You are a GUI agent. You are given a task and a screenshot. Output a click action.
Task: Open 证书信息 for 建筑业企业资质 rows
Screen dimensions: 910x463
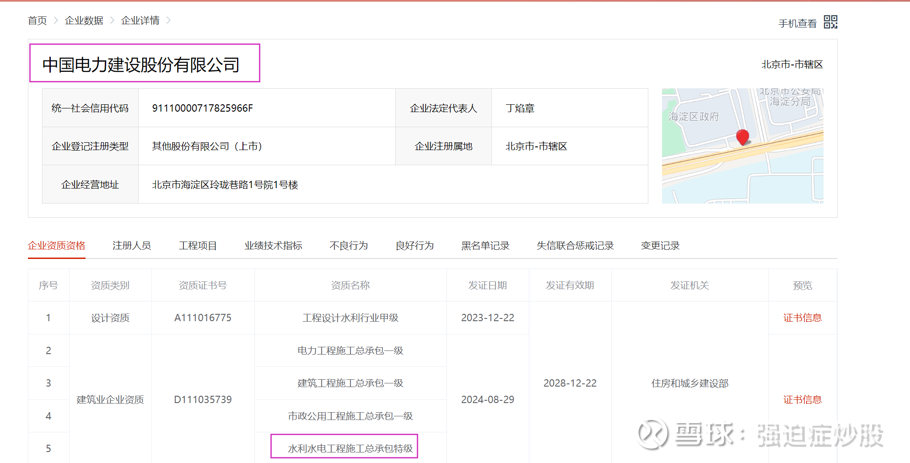point(802,399)
